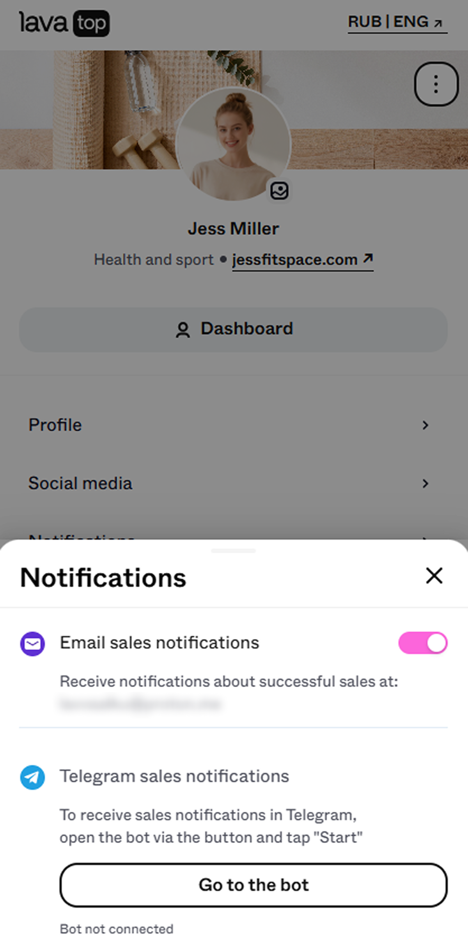Expand the Profile section chevron
Image resolution: width=468 pixels, height=948 pixels.
pyautogui.click(x=425, y=425)
